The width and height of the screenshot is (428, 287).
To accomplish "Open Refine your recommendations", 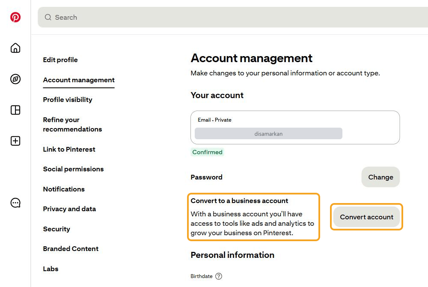I will pos(72,125).
